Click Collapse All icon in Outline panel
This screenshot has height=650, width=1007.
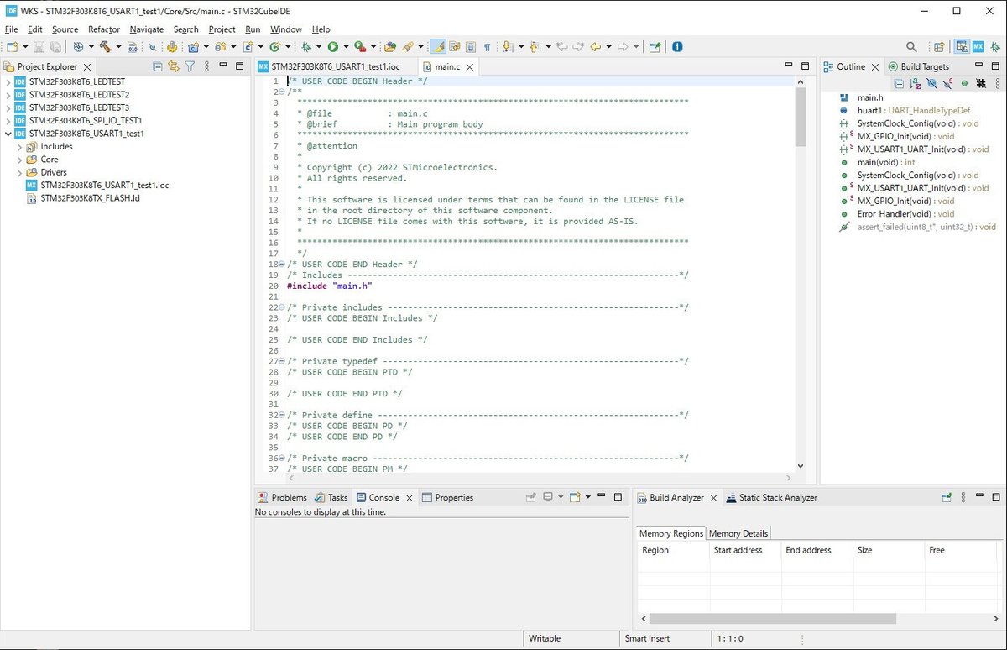tap(899, 84)
